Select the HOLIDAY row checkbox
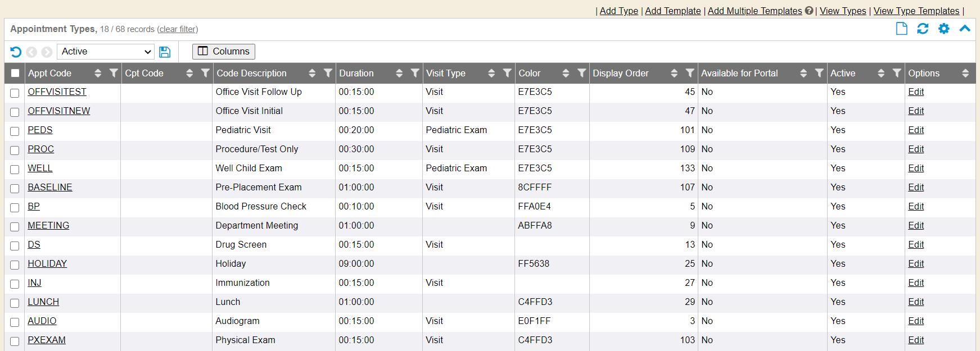Screen dimensions: 980x351 tap(15, 265)
